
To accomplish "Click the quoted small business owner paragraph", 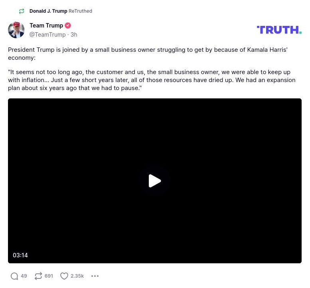I will pyautogui.click(x=152, y=80).
